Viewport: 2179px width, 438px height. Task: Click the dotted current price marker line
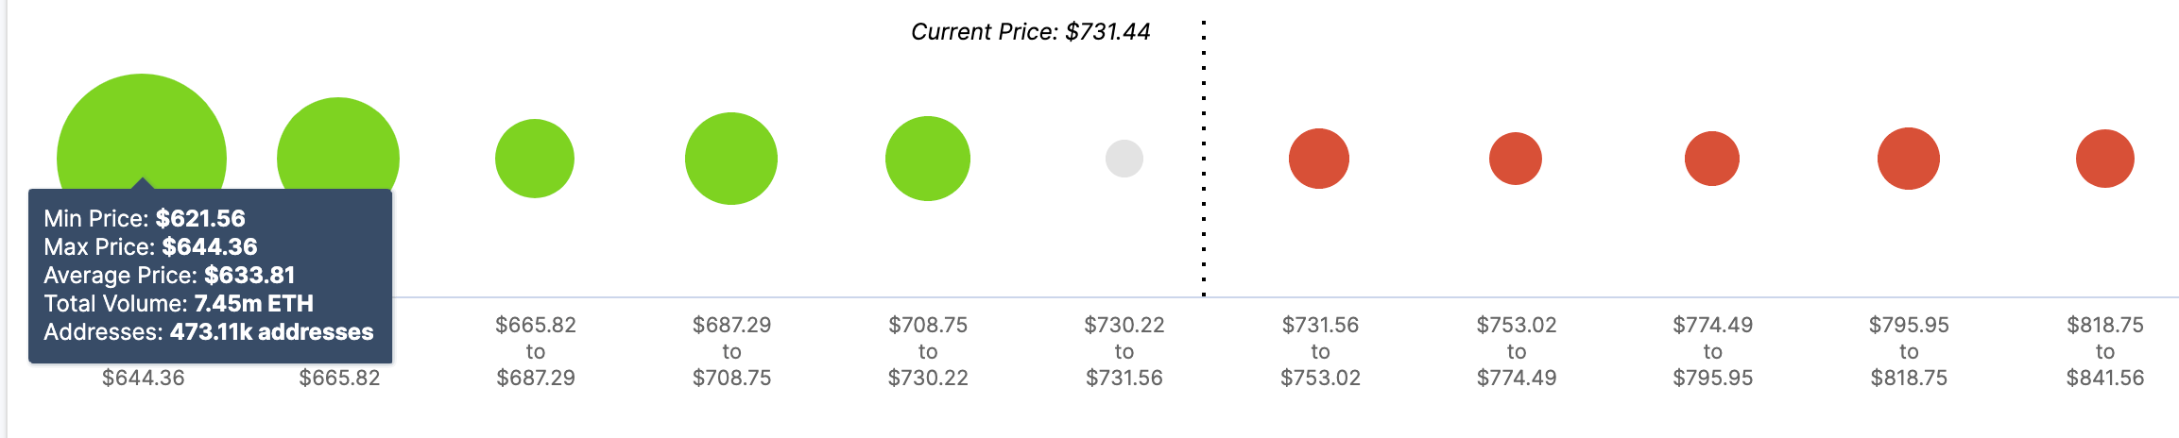point(1204,159)
